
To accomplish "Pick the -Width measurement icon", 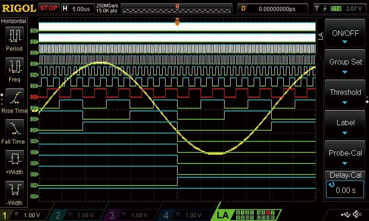I will tap(14, 190).
